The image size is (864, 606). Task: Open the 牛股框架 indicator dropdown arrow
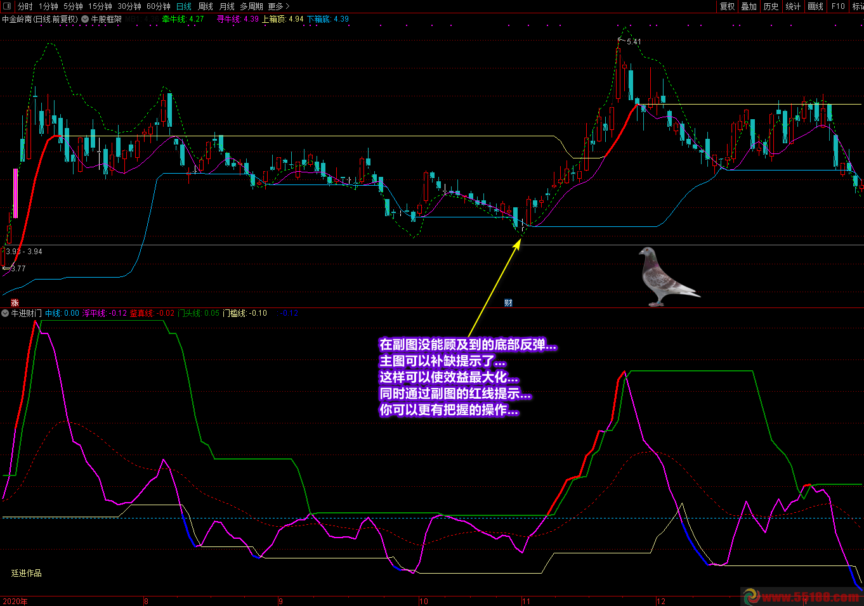pyautogui.click(x=85, y=19)
